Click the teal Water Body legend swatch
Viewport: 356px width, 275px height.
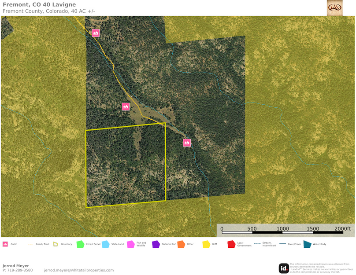point(307,244)
